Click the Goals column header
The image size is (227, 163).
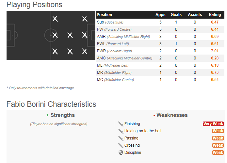pos(176,15)
